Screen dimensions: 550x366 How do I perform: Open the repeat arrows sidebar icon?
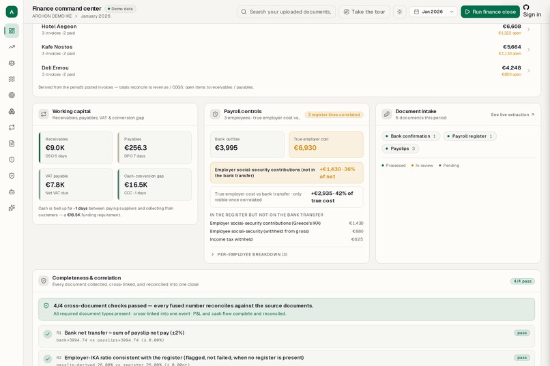12,127
